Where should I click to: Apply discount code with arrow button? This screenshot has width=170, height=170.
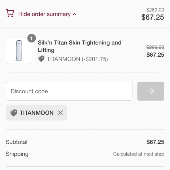(x=151, y=91)
